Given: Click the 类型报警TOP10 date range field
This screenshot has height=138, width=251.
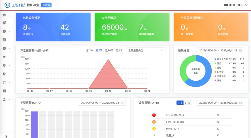Looking at the screenshot, I should coord(102,103).
